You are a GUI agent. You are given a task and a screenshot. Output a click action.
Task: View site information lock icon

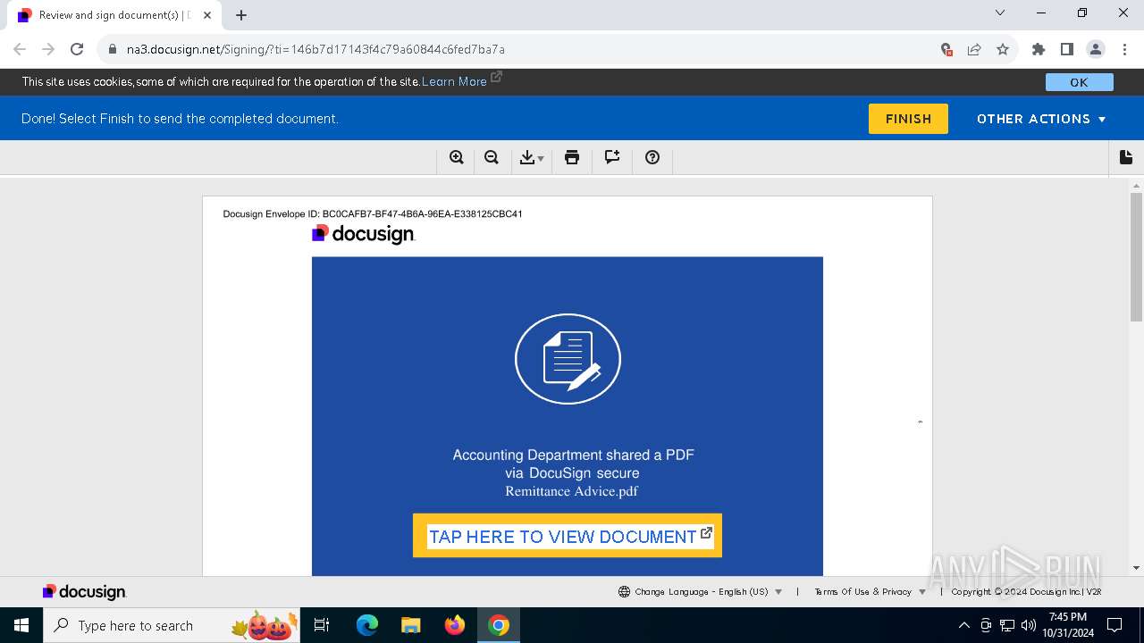coord(112,49)
